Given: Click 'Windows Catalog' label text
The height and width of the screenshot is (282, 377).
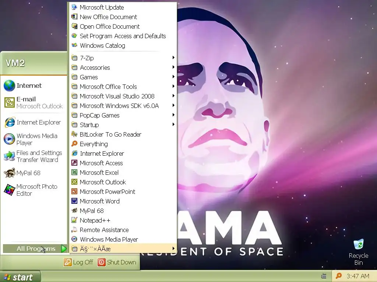Looking at the screenshot, I should pyautogui.click(x=102, y=46).
